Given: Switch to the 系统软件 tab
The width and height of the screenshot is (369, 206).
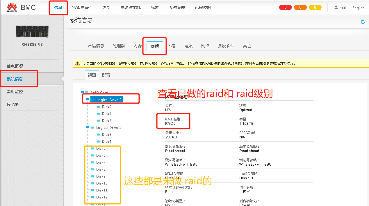Looking at the screenshot, I should [226, 46].
